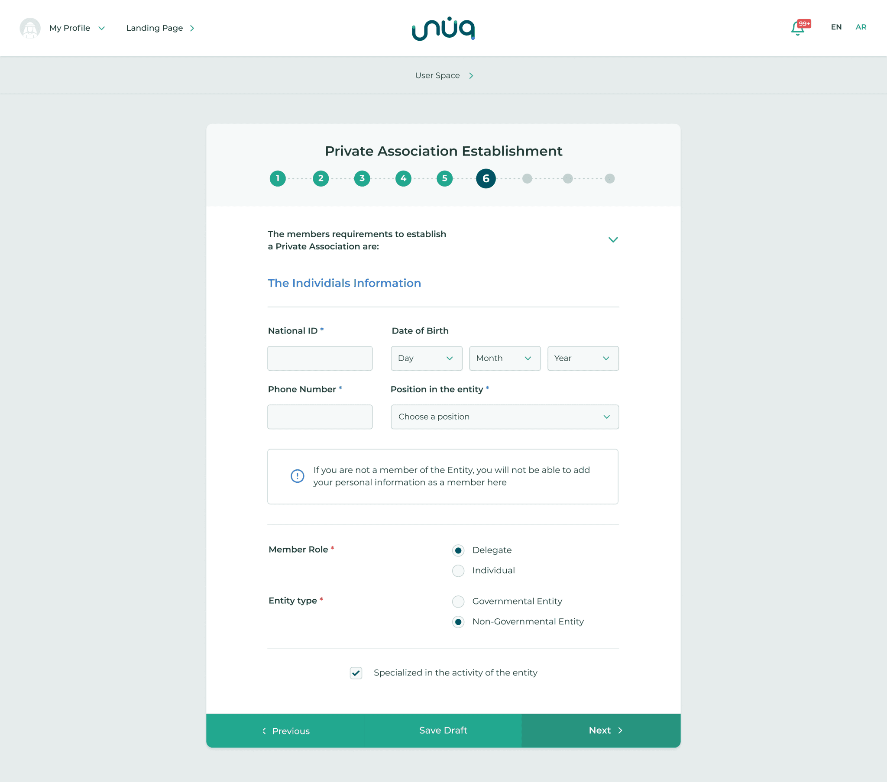Click the step 5 progress indicator icon
Viewport: 887px width, 782px height.
point(444,178)
